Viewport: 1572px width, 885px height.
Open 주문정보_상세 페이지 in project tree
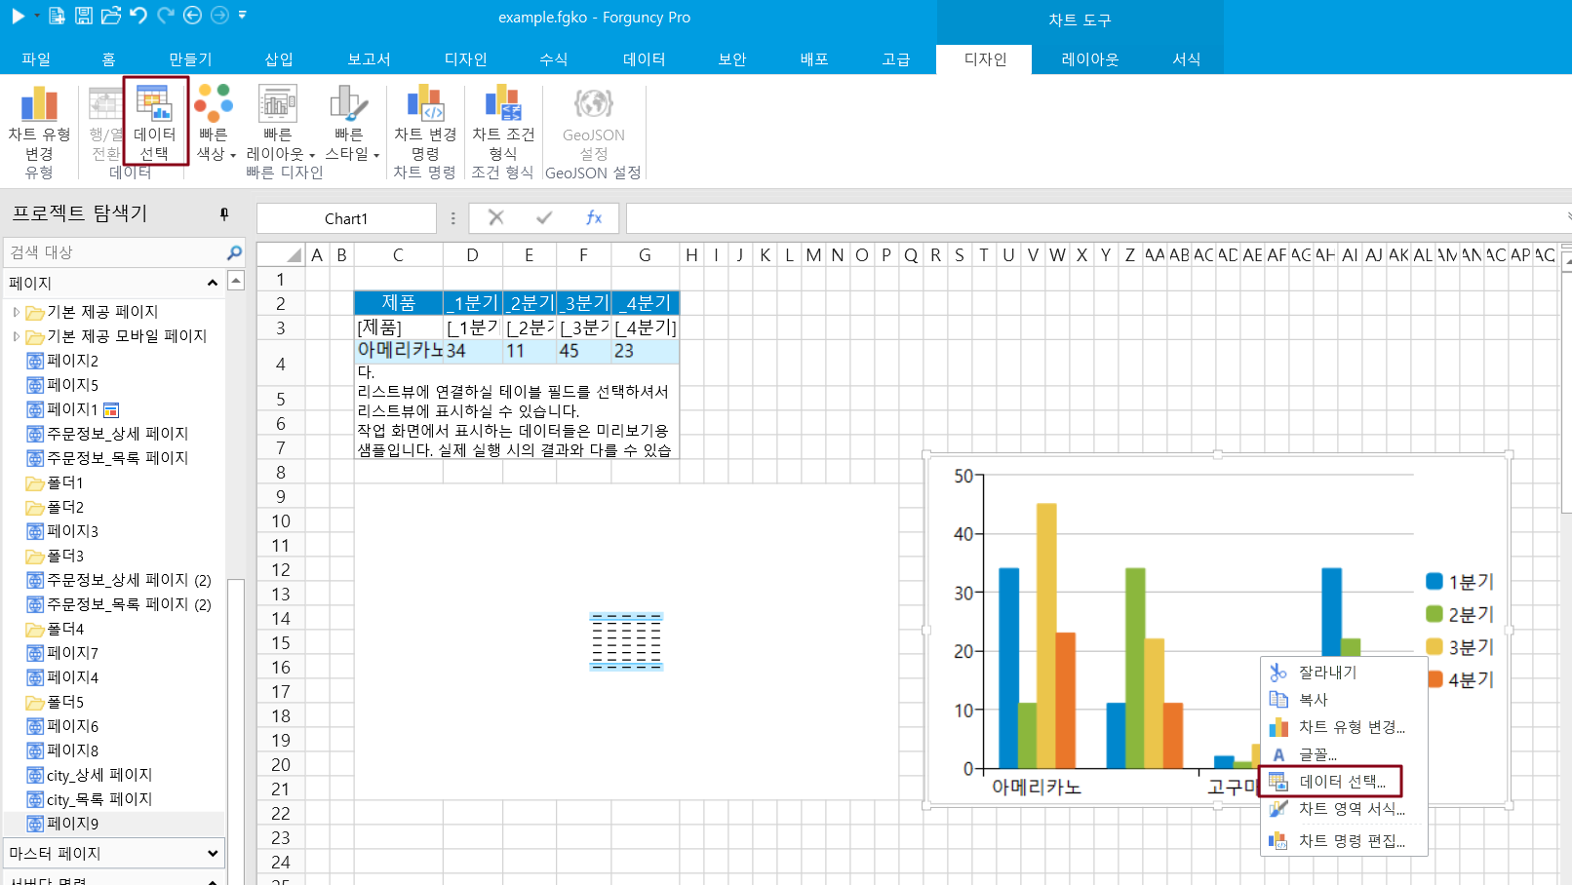(117, 434)
